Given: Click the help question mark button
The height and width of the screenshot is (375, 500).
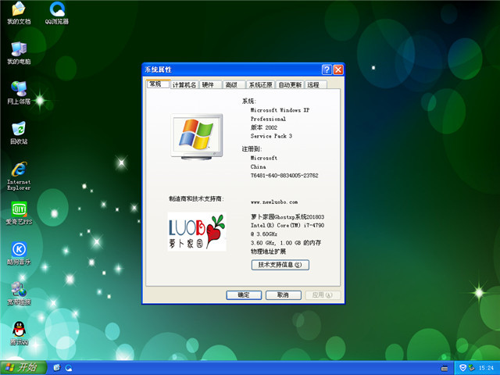Looking at the screenshot, I should click(327, 70).
